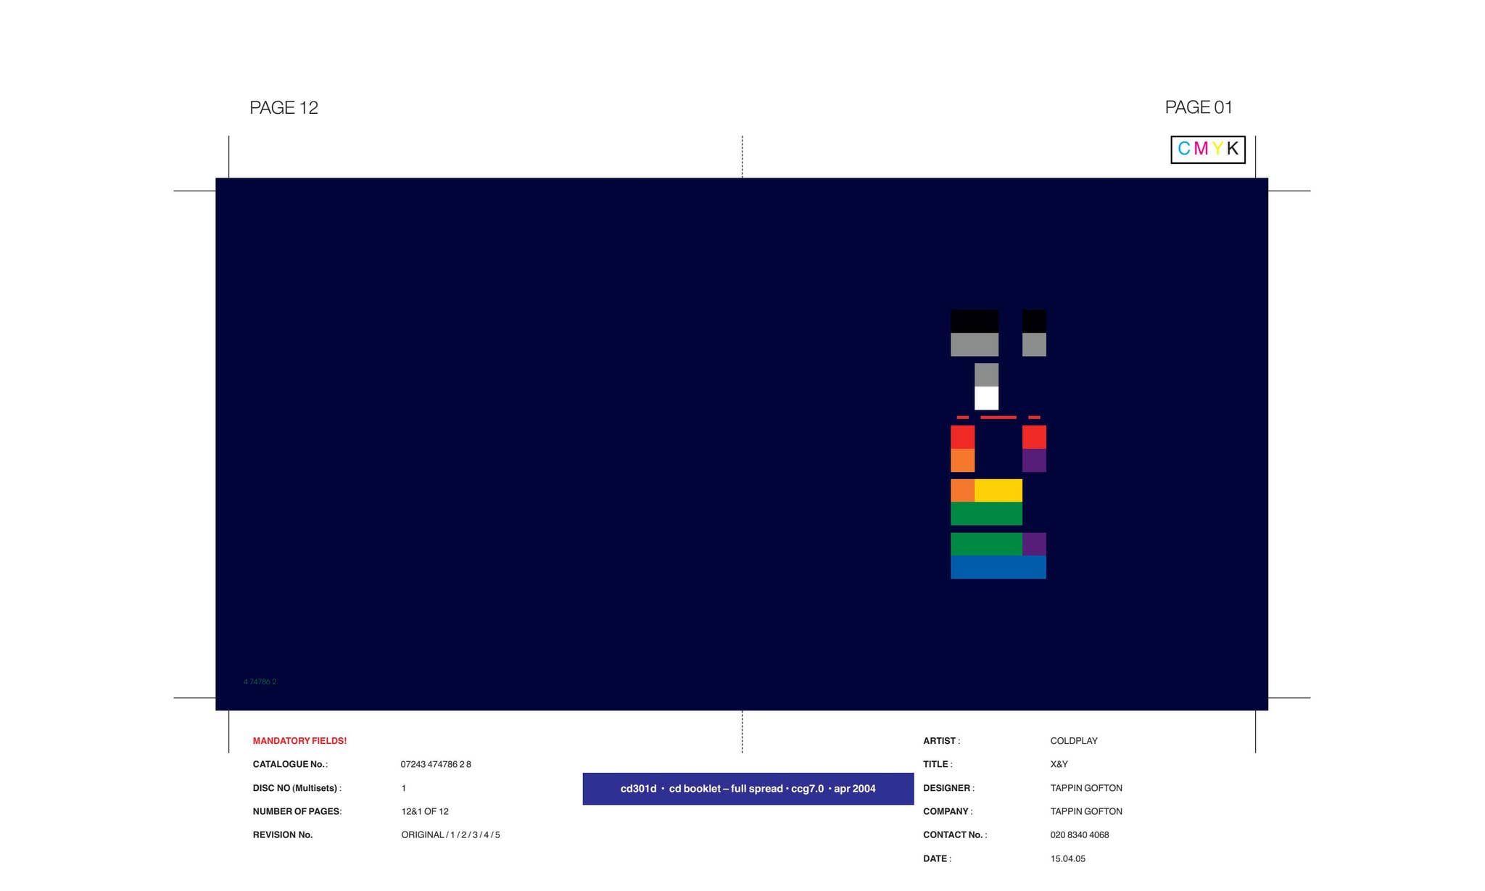Click the DATE label
The height and width of the screenshot is (891, 1485).
pos(937,858)
